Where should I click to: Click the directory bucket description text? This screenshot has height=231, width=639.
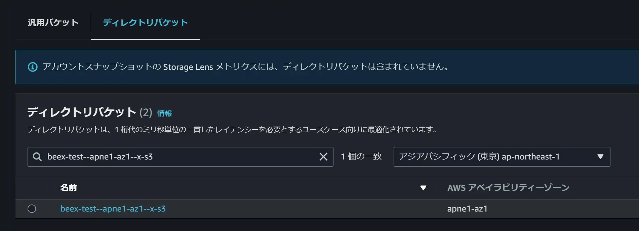coord(232,130)
